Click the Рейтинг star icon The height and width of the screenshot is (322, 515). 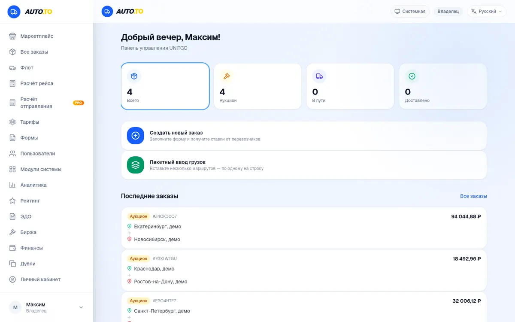click(12, 200)
